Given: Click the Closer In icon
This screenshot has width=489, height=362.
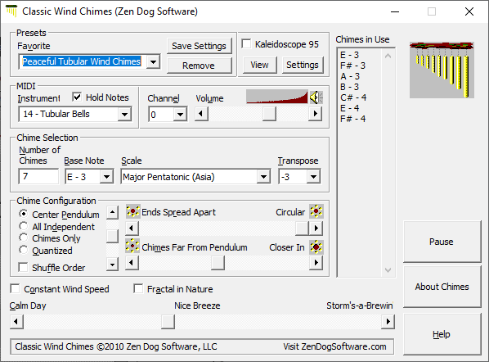Looking at the screenshot, I should 316,247.
